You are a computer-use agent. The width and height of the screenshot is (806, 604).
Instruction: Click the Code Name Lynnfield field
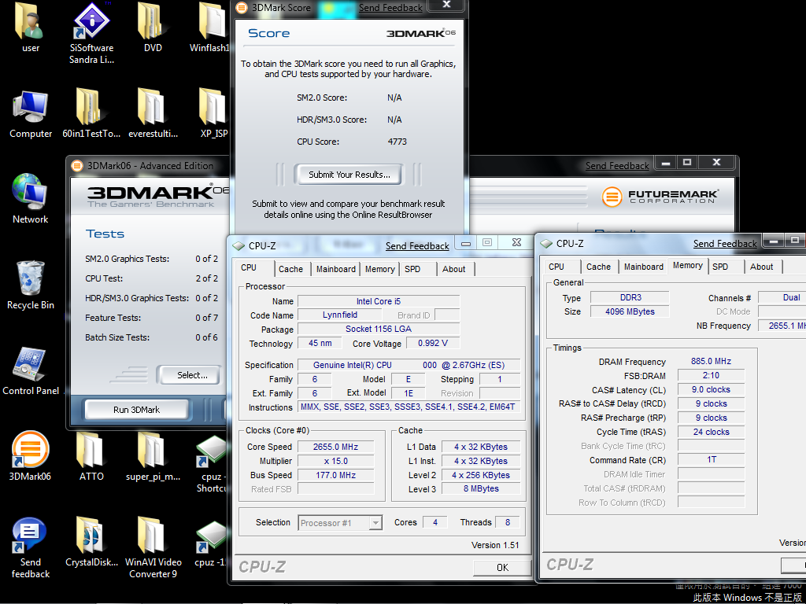340,315
